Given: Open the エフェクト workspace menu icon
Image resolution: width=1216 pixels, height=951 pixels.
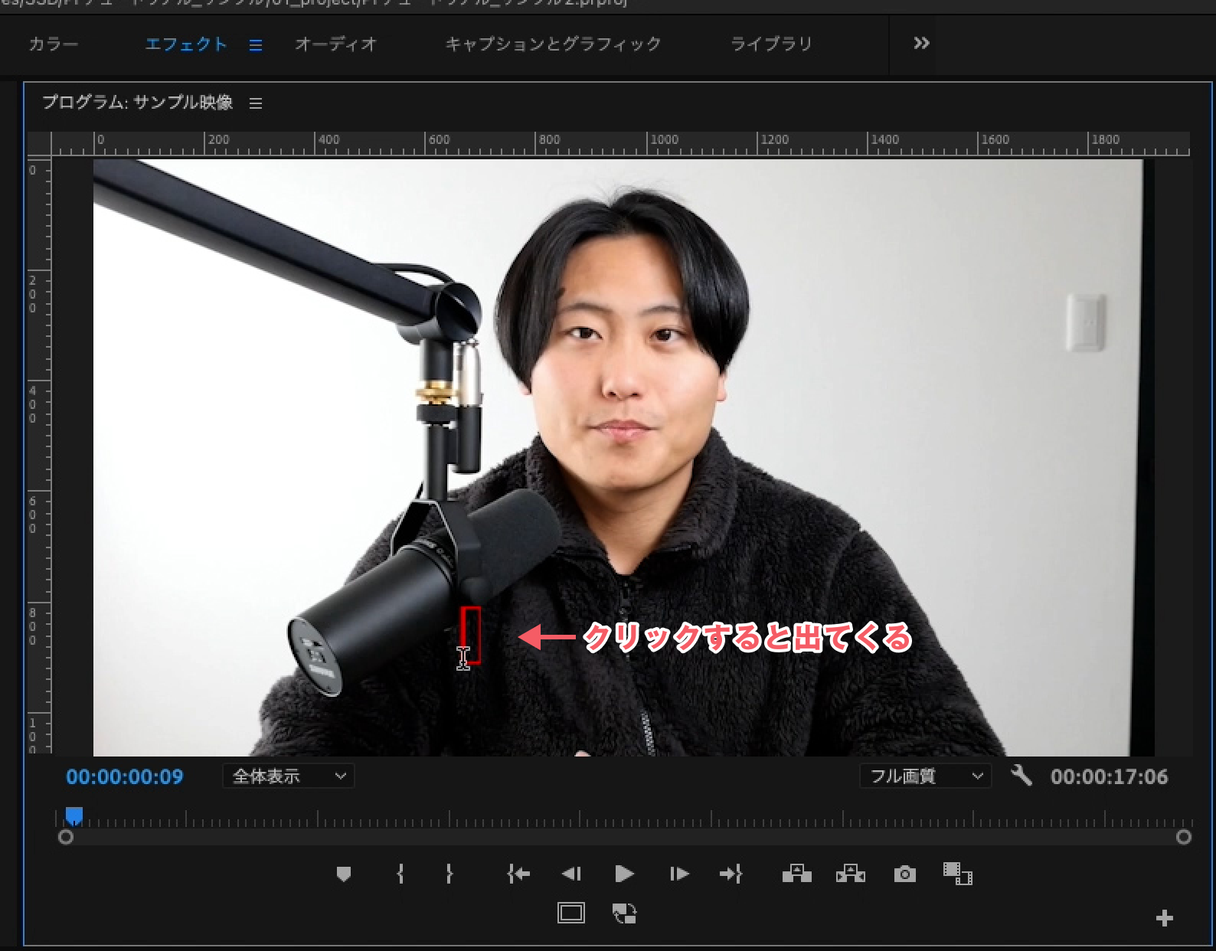Looking at the screenshot, I should pos(256,45).
